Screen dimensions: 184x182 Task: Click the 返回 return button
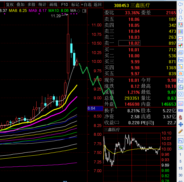[98, 5]
